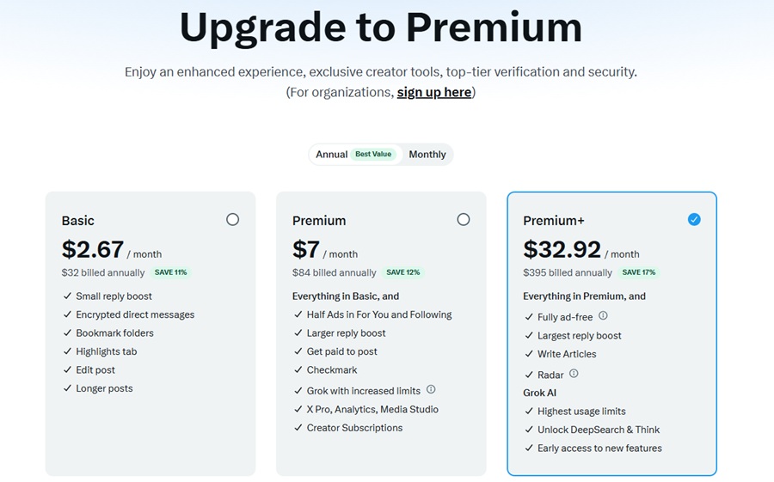Toggle the selected Premium+ blue check radio
This screenshot has height=482, width=774.
[694, 220]
